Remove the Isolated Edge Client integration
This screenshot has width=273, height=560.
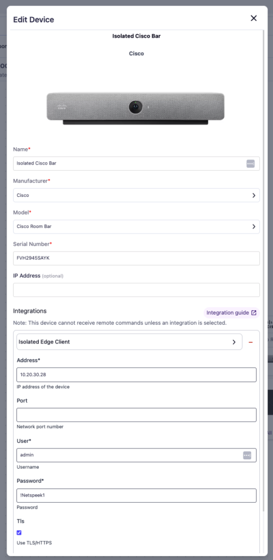point(251,342)
